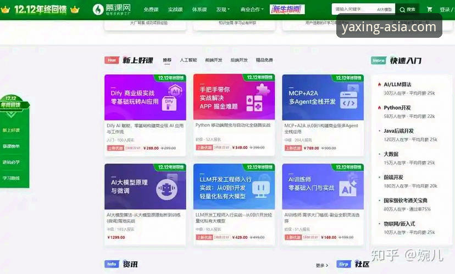This screenshot has height=274, width=455.
Task: Click the flame icon beside Python开发
Action: [x=379, y=107]
